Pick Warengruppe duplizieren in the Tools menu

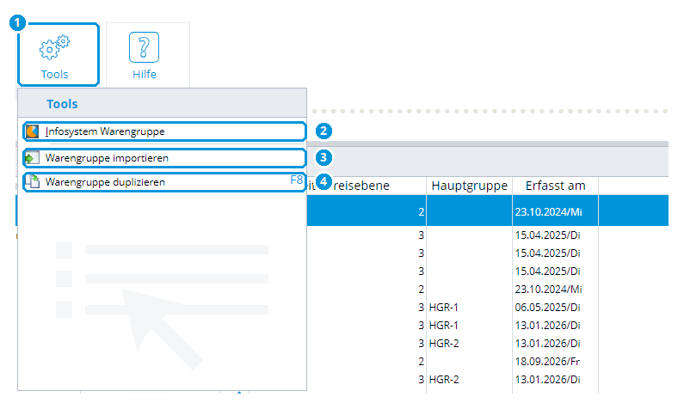(164, 182)
